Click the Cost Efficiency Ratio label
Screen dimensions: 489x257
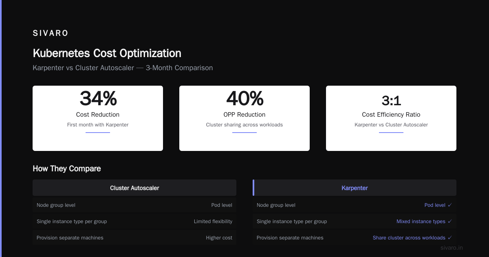point(391,115)
